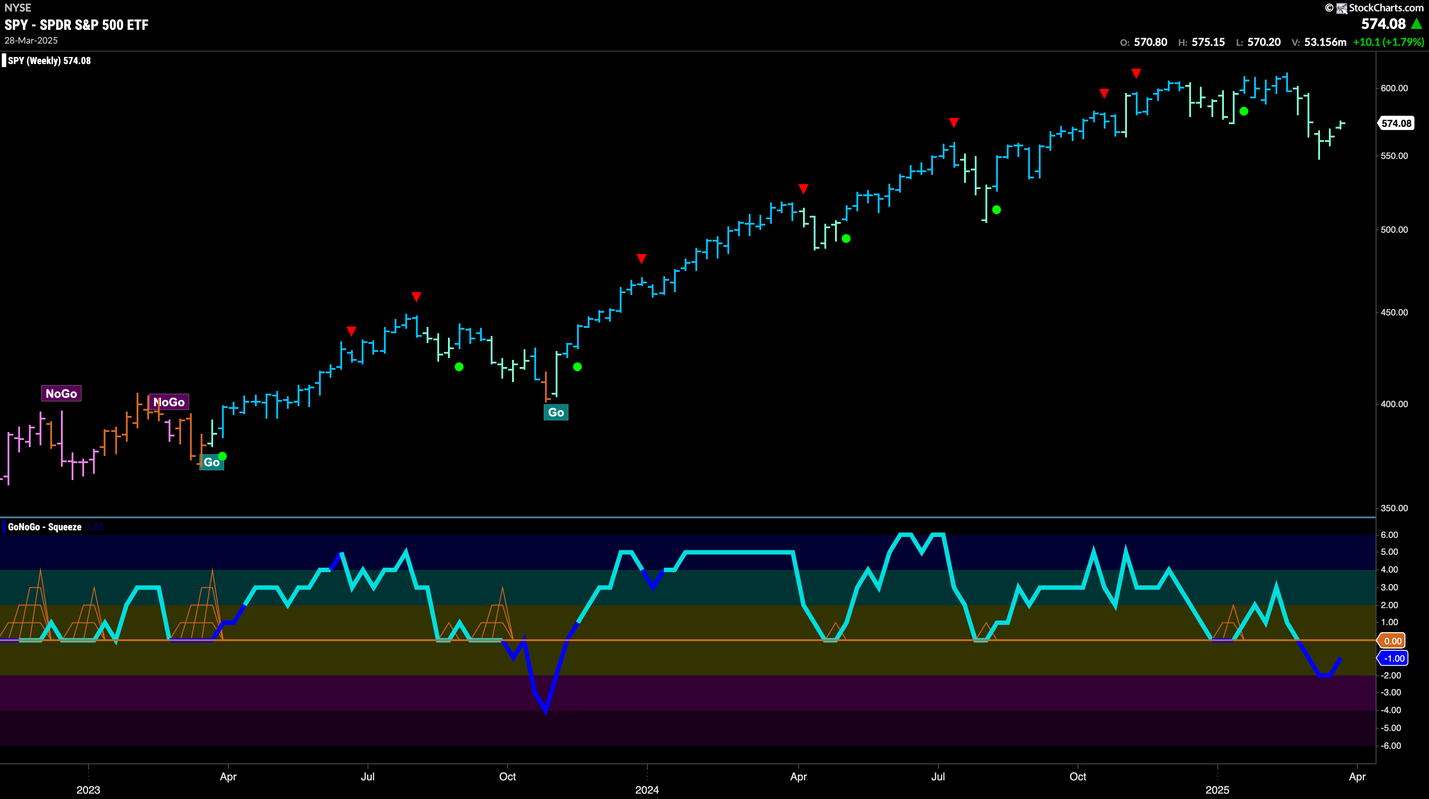Click the 2025 year label on time axis
1429x799 pixels.
(1217, 790)
